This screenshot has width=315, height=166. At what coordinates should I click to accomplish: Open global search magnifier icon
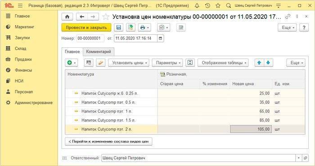pyautogui.click(x=229, y=5)
